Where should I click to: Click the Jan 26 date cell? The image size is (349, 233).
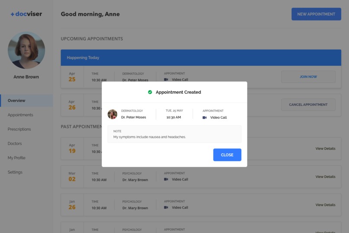point(72,205)
